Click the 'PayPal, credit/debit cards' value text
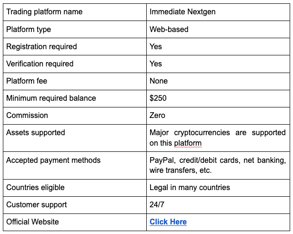 coord(195,160)
